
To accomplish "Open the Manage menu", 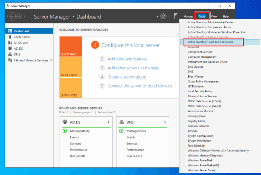I will click(188, 17).
